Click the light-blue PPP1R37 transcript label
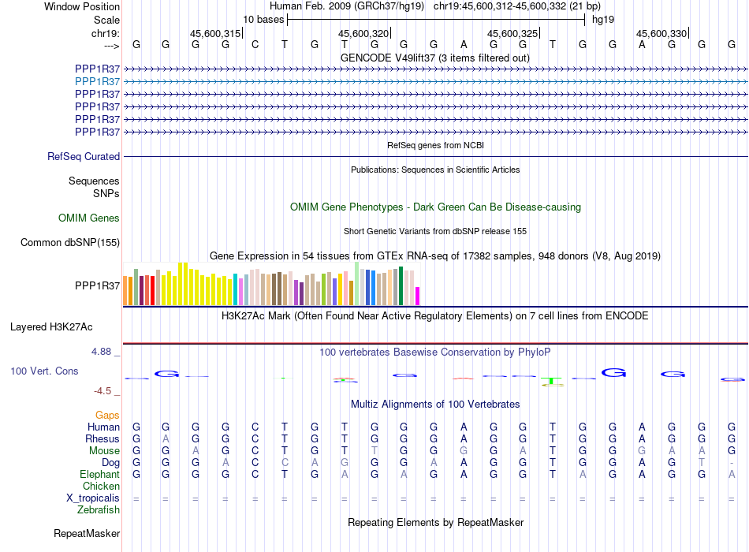This screenshot has width=749, height=552. (97, 81)
